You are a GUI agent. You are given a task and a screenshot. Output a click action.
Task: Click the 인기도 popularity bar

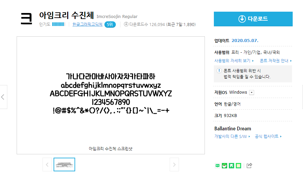tap(59, 24)
